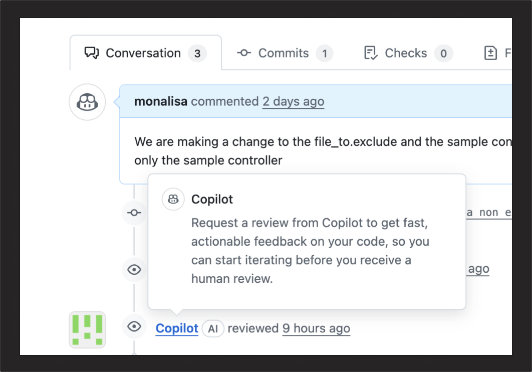532x372 pixels.
Task: Click the Commits count badge 1
Action: click(x=325, y=53)
